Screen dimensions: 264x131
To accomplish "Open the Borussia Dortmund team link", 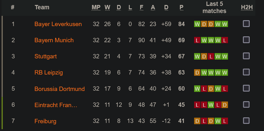I will click(x=60, y=89).
